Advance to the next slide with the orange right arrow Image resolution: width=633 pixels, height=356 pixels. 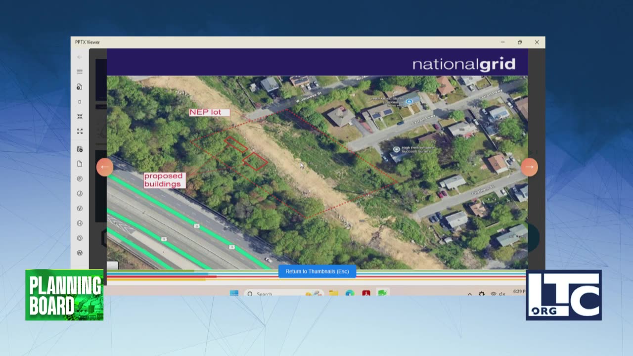point(529,167)
